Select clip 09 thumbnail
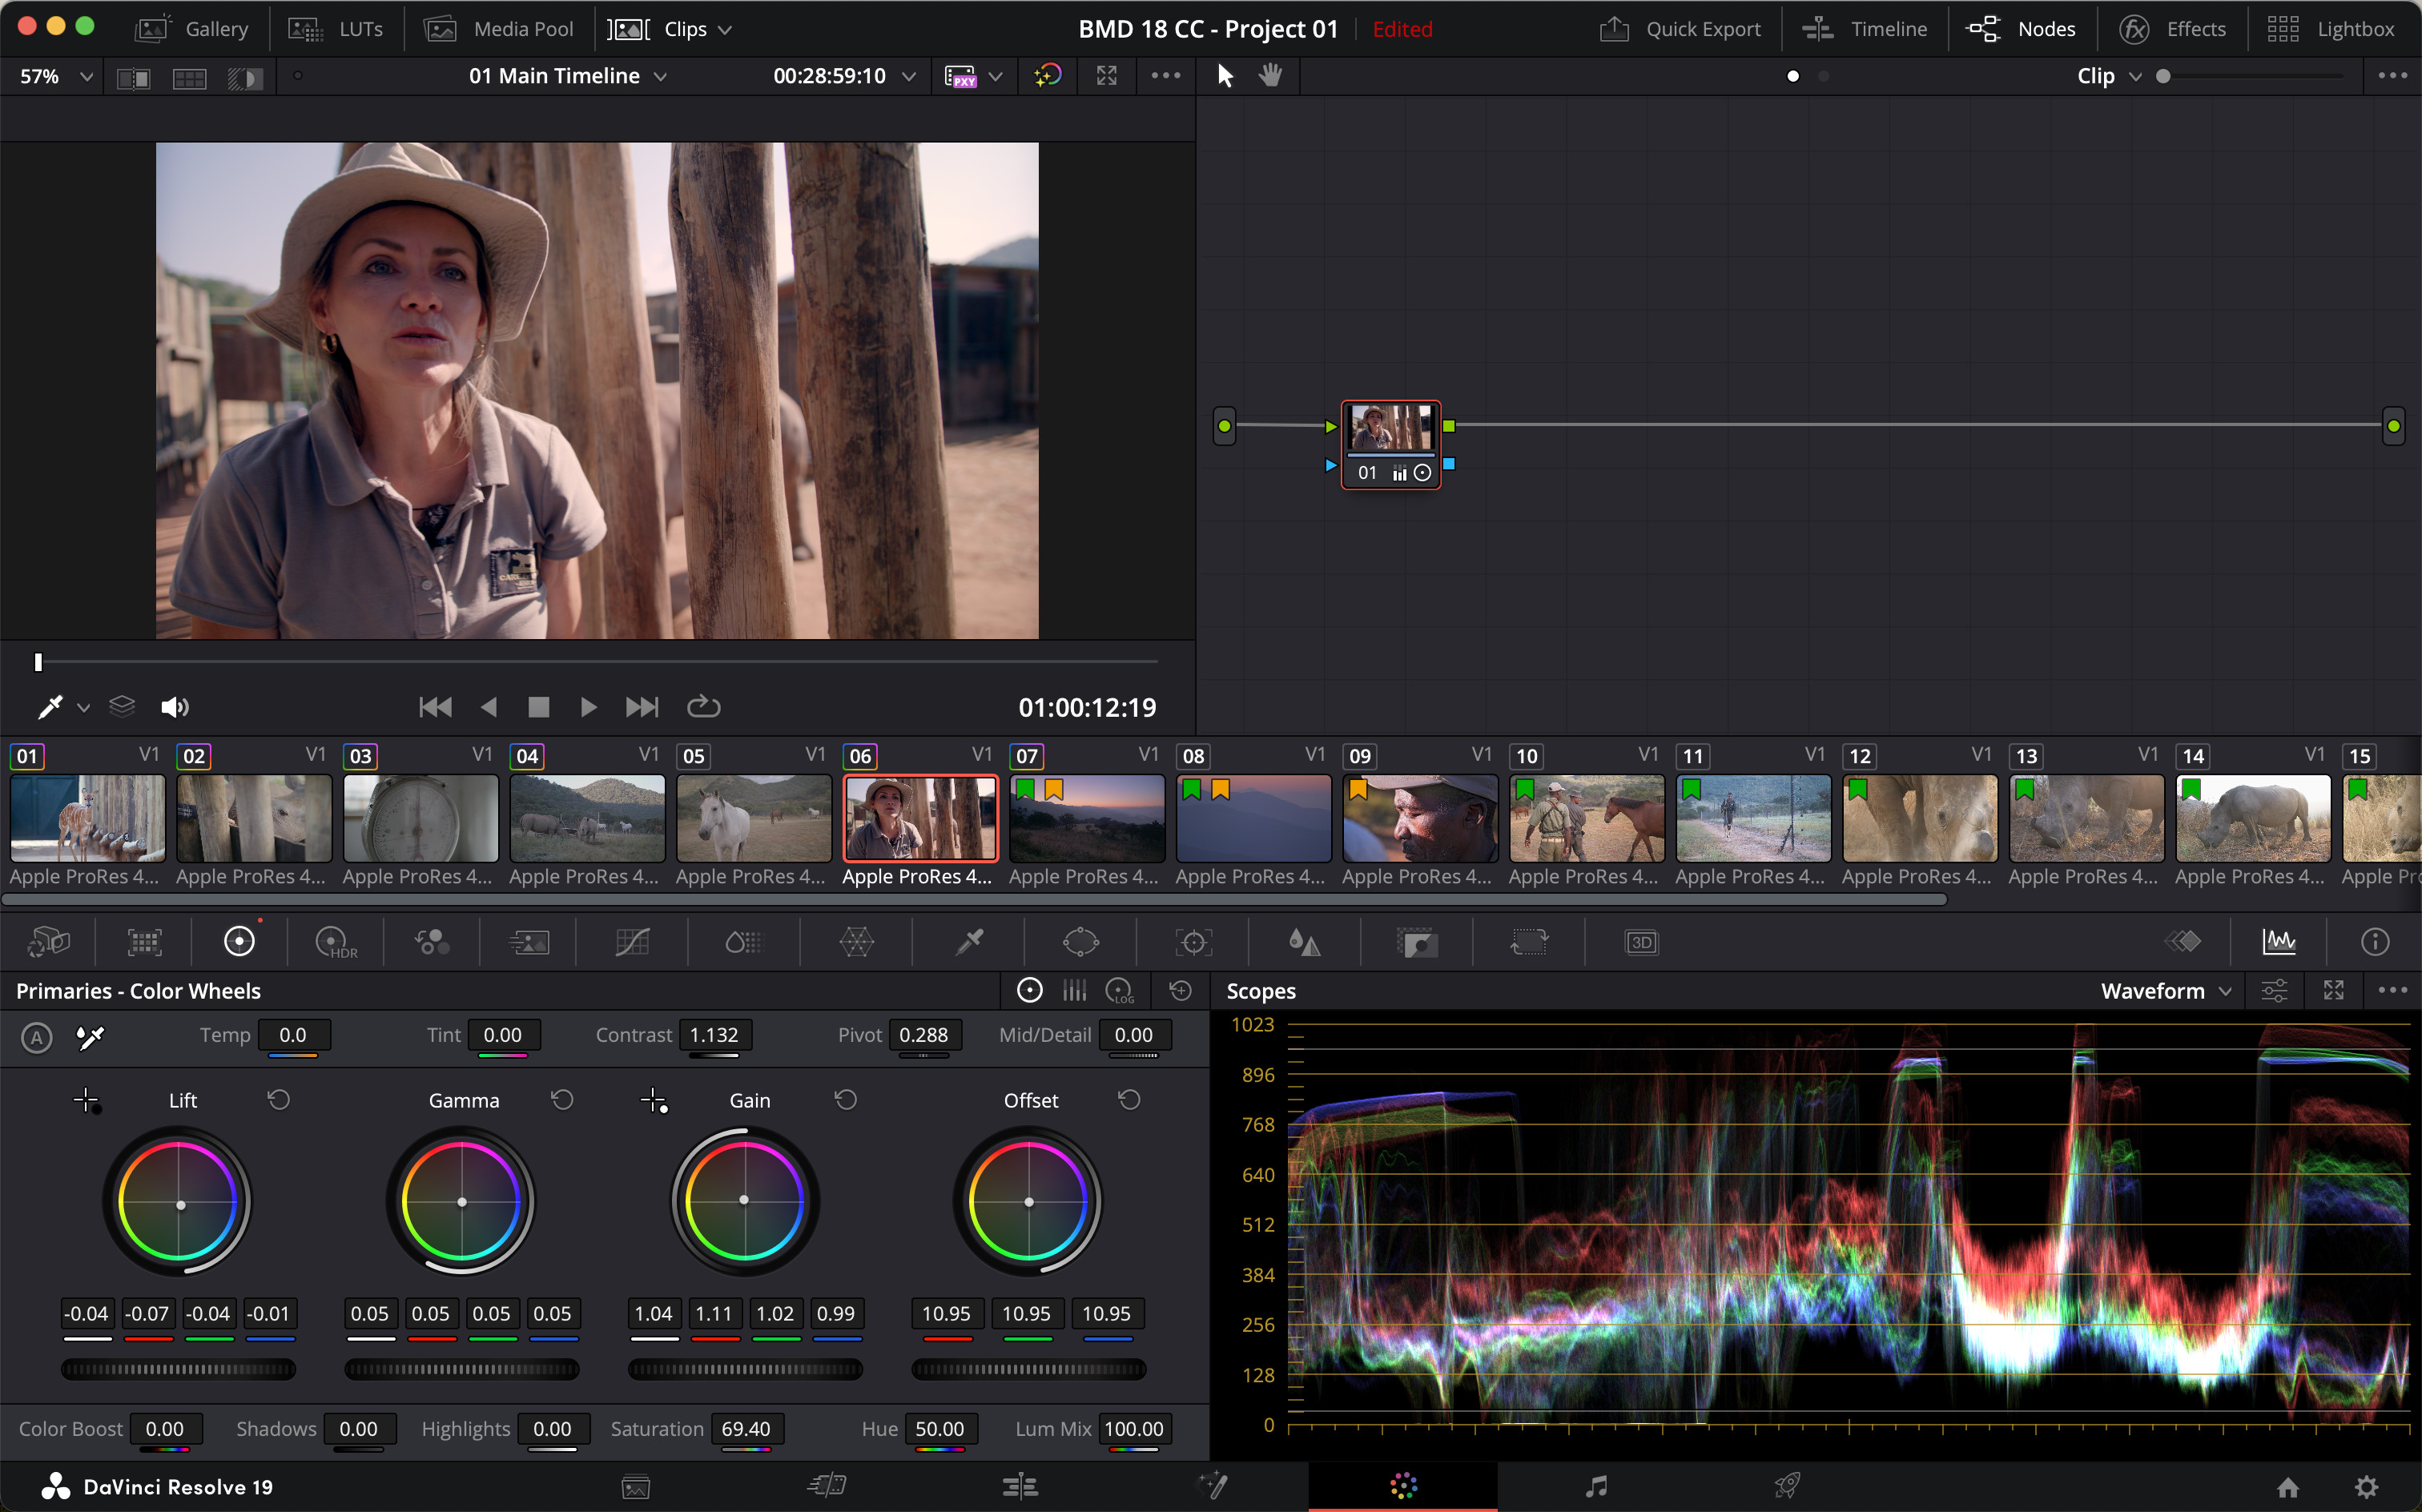This screenshot has width=2422, height=1512. 1419,818
